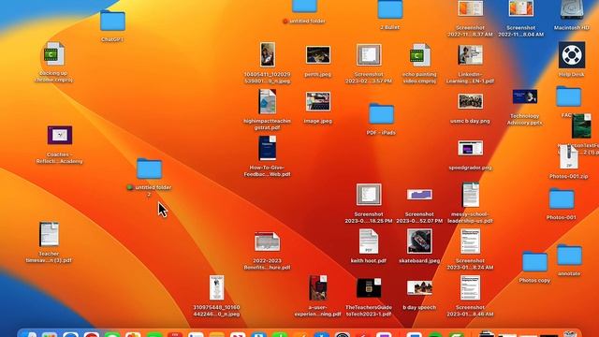Select the Photos copy folder
The image size is (599, 337).
534,261
